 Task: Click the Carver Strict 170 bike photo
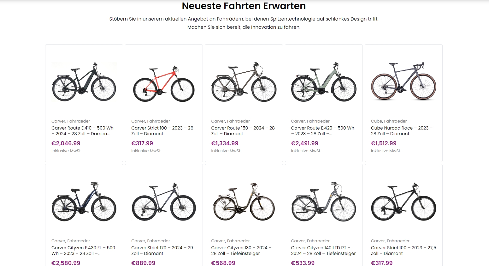(164, 201)
